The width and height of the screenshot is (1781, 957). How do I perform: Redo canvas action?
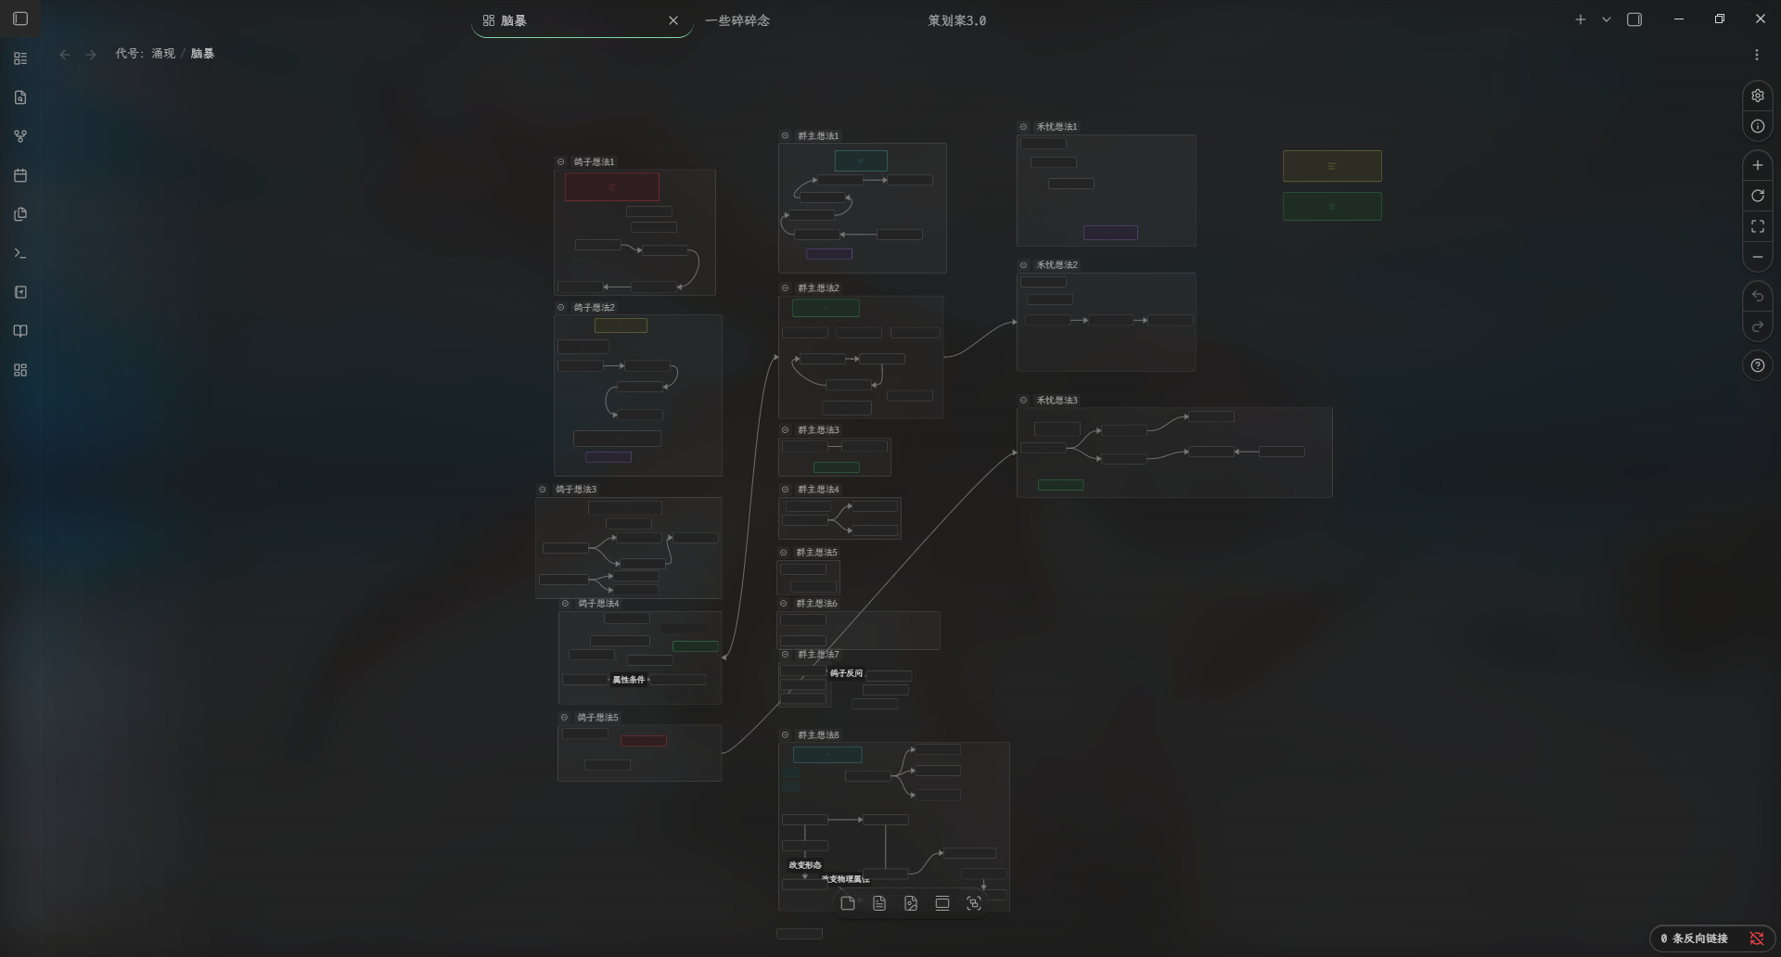(1757, 326)
